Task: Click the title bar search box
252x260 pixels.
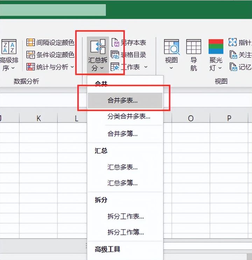Action: pyautogui.click(x=53, y=10)
